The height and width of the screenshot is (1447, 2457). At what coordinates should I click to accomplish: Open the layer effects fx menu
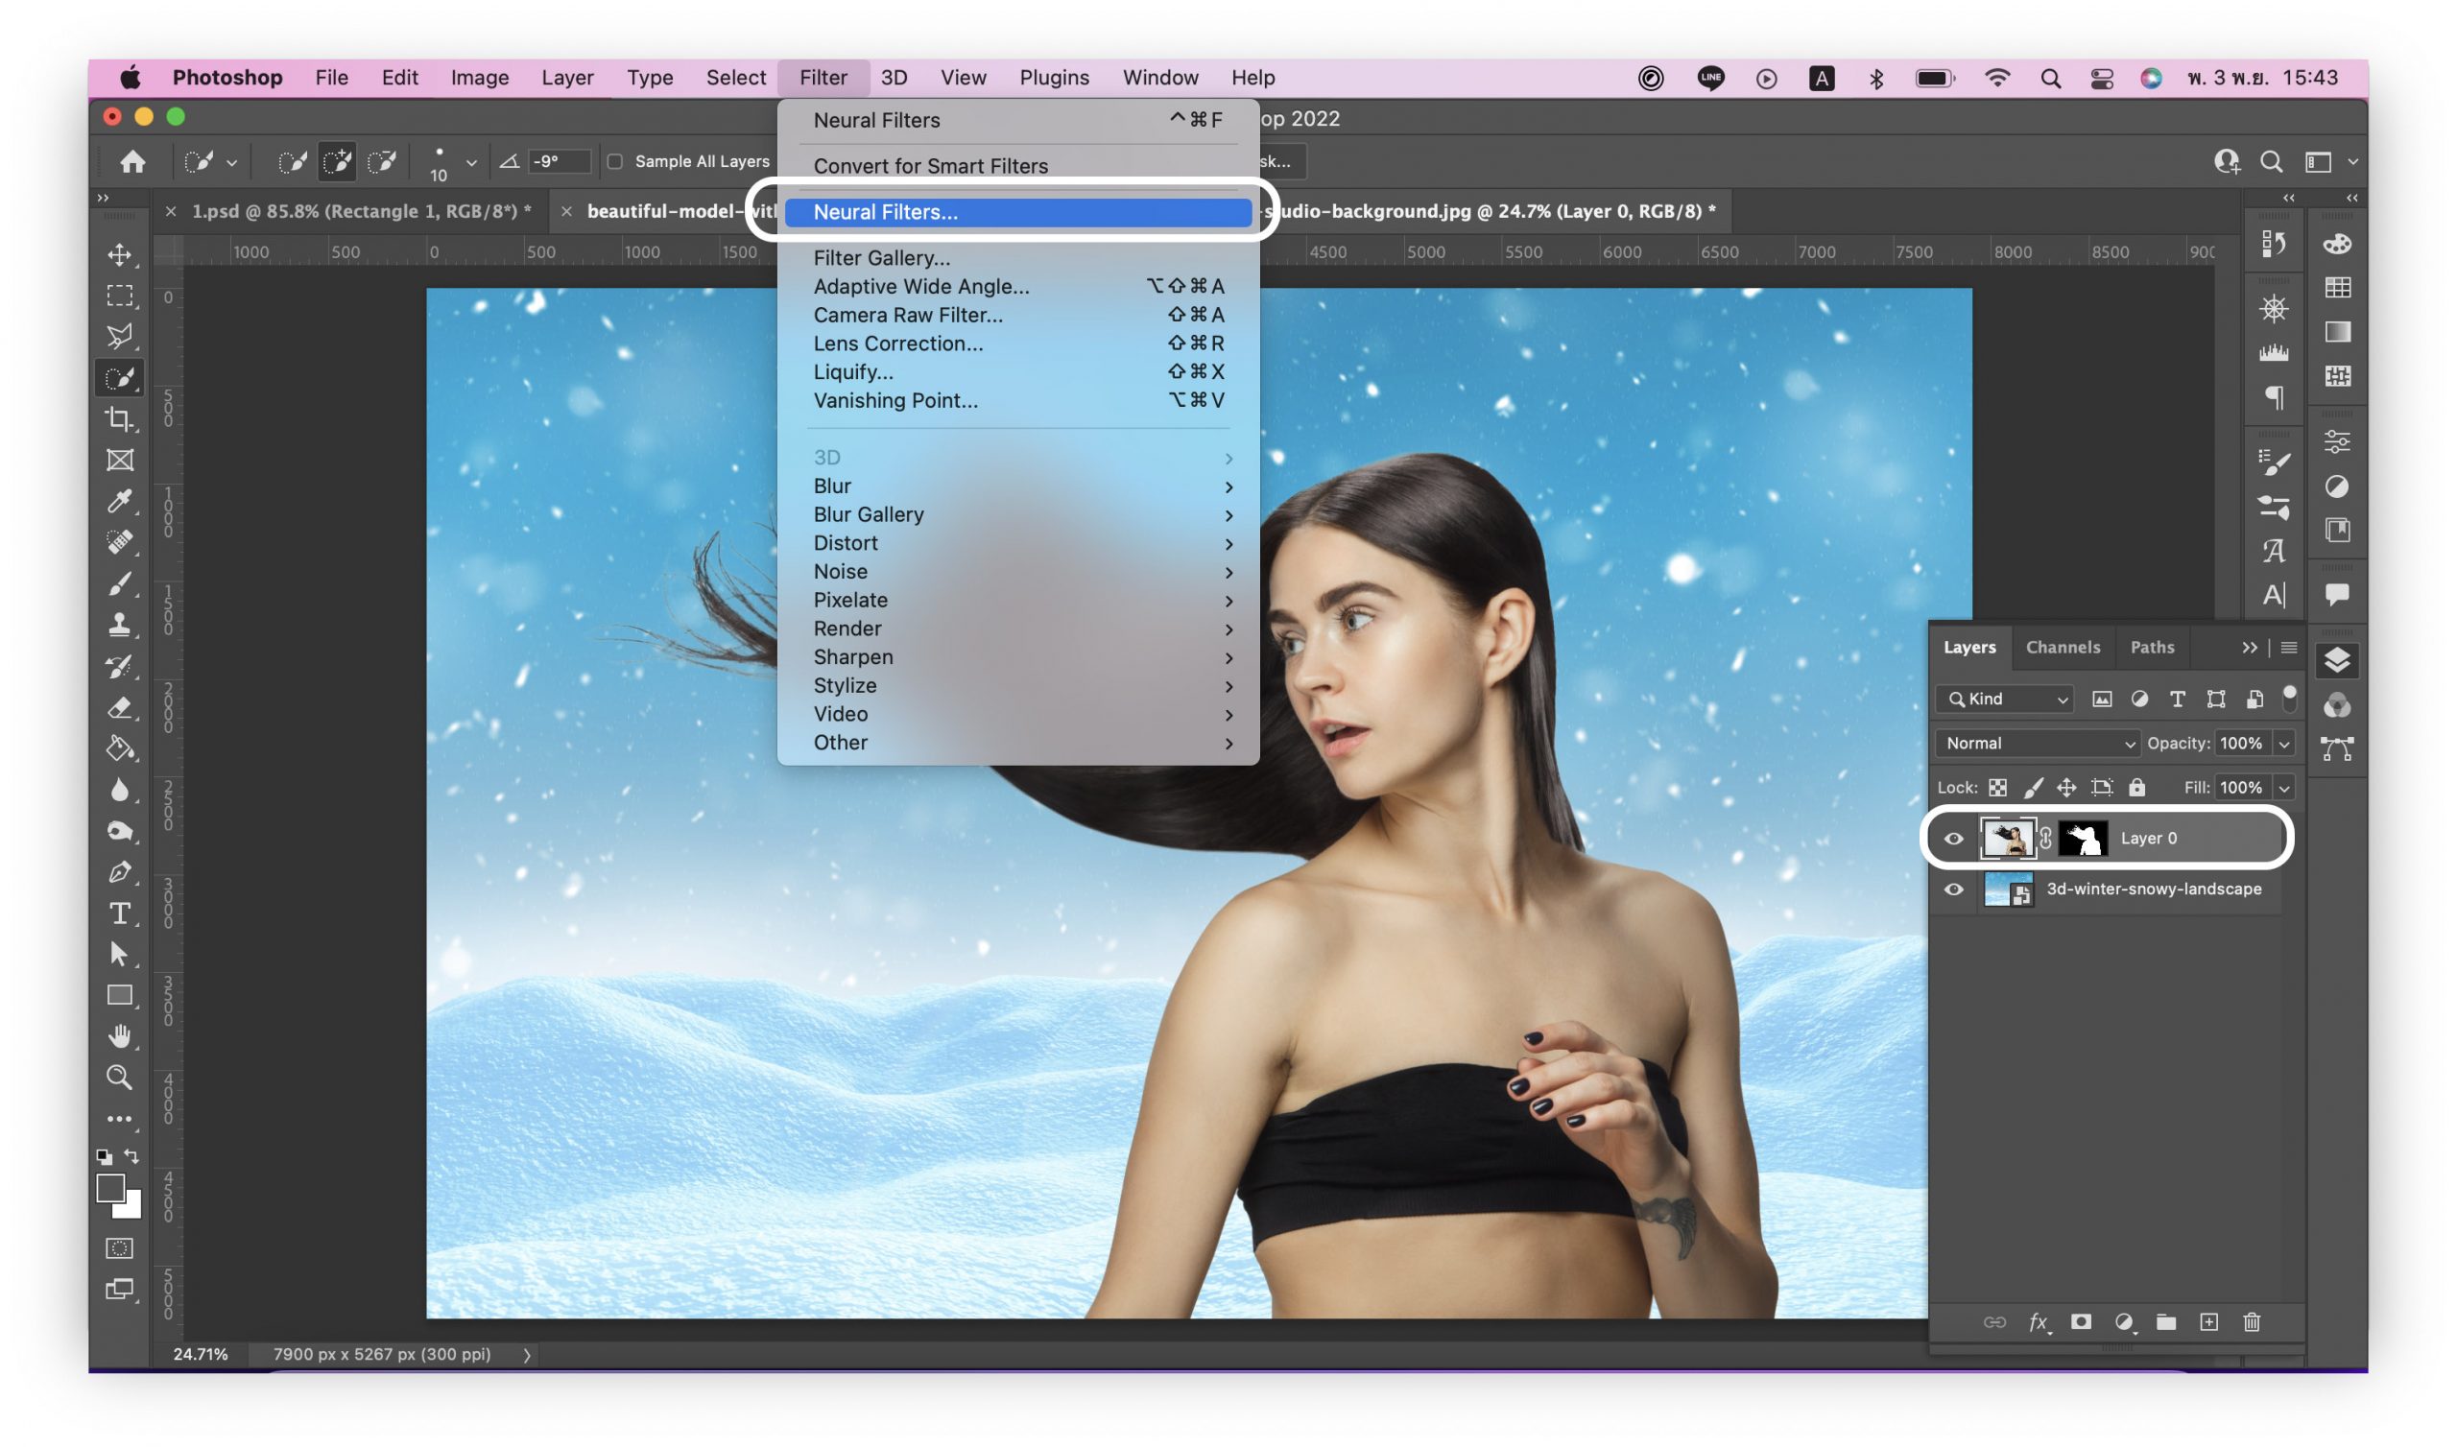click(2038, 1322)
